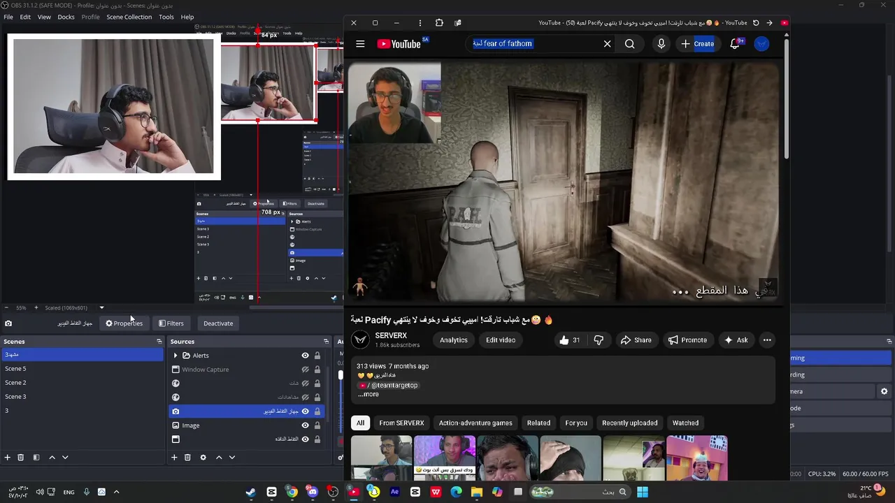The width and height of the screenshot is (895, 503).
Task: Open more actions three-dot menu under video
Action: point(767,340)
